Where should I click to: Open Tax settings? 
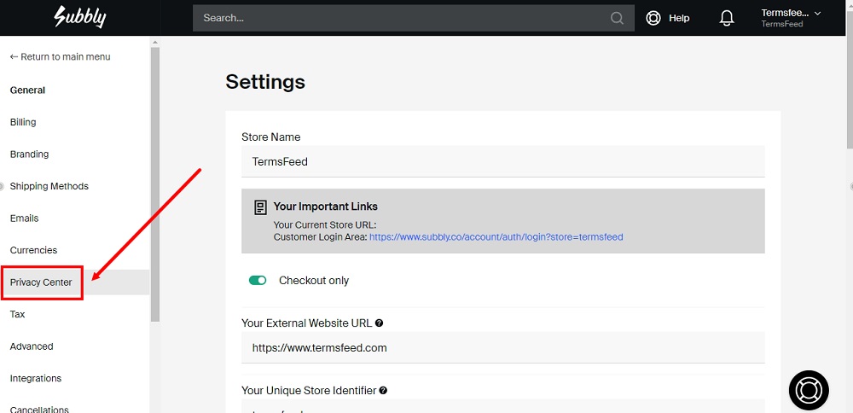coord(17,314)
